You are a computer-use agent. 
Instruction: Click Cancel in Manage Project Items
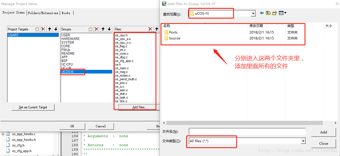point(101,126)
